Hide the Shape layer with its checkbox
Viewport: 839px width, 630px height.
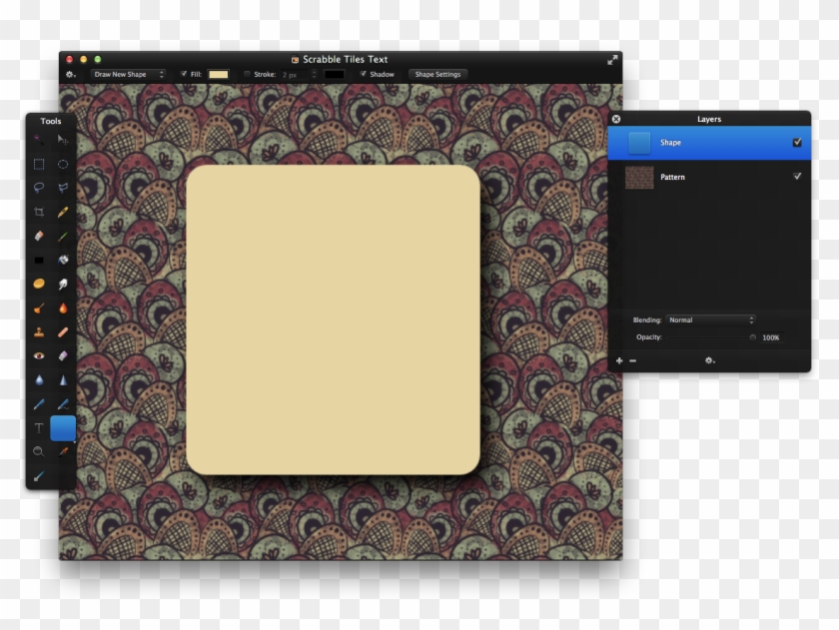(x=797, y=143)
